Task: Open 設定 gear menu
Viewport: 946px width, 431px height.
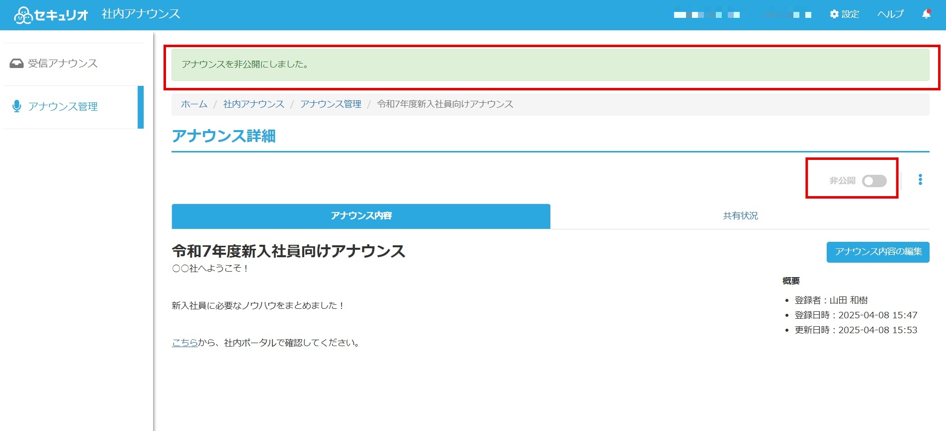Action: pos(844,14)
